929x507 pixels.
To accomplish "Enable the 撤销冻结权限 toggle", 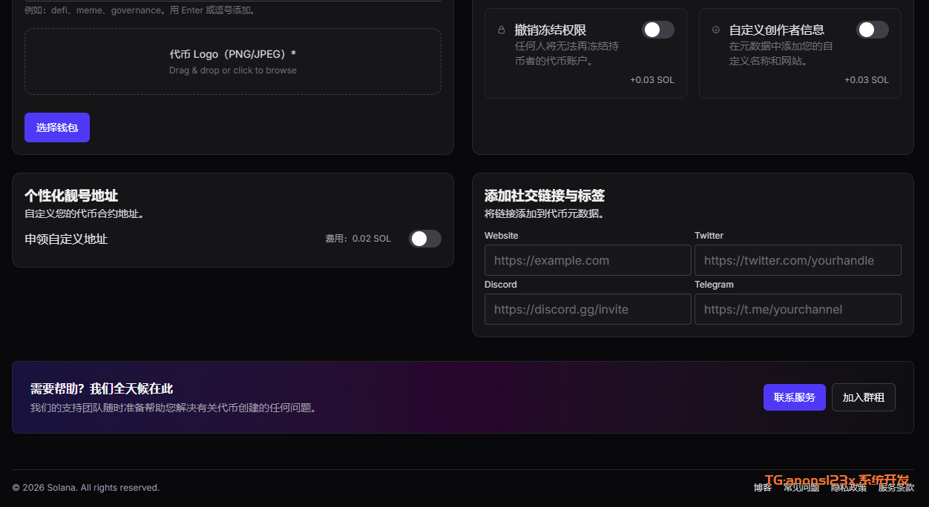I will 657,30.
